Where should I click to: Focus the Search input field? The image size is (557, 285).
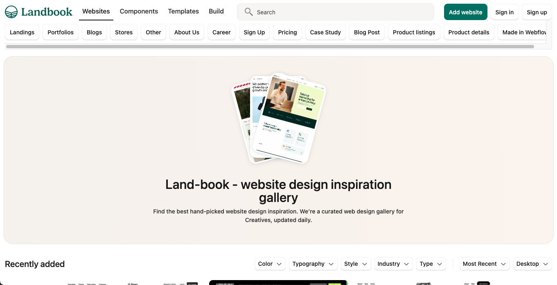(336, 12)
